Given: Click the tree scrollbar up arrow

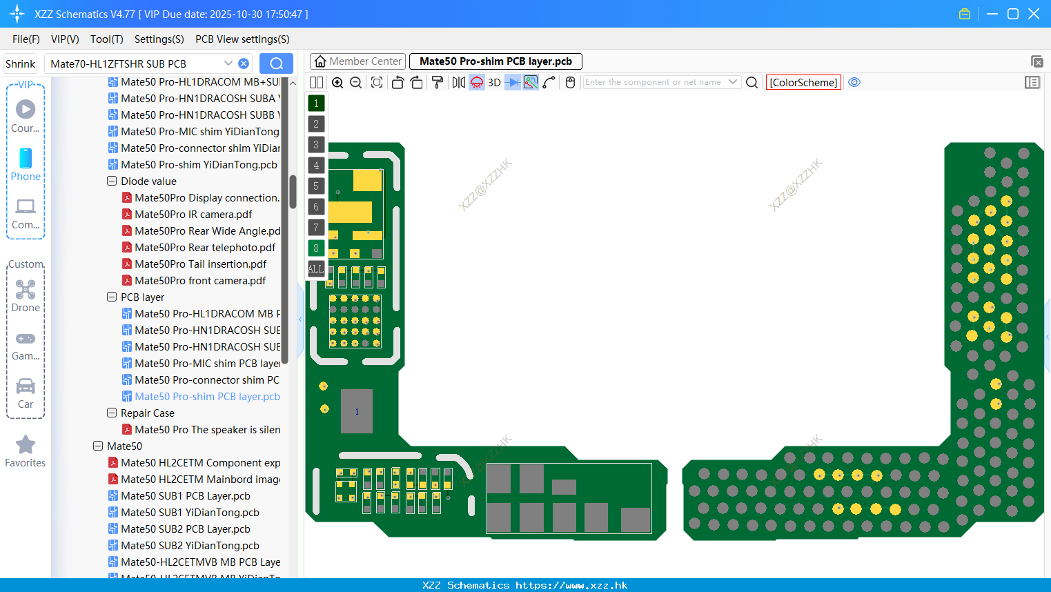Looking at the screenshot, I should 293,83.
